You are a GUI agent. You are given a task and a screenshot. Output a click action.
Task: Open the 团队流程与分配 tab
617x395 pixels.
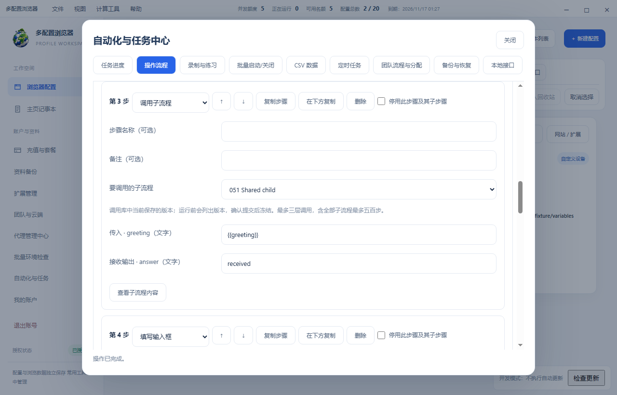click(x=402, y=65)
